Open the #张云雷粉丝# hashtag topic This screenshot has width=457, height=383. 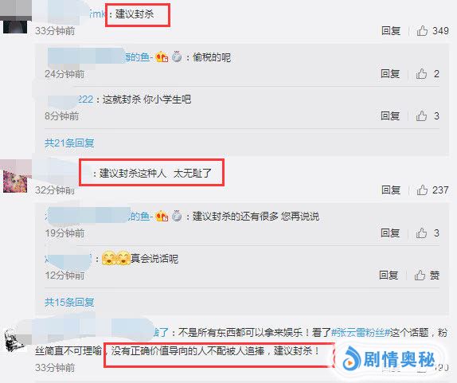pyautogui.click(x=361, y=332)
